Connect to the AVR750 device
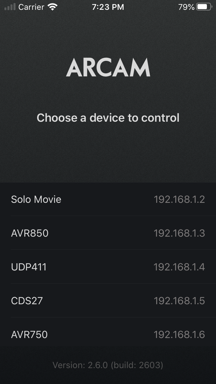The width and height of the screenshot is (216, 384). point(108,335)
